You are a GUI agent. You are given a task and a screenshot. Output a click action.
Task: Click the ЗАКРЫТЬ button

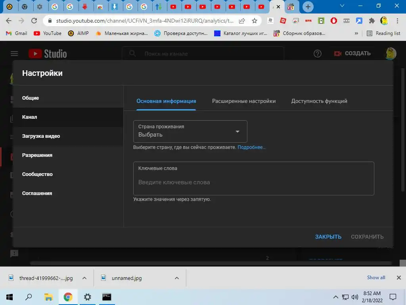(328, 237)
